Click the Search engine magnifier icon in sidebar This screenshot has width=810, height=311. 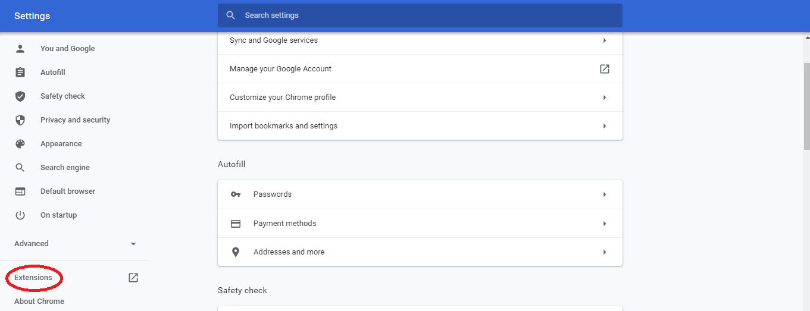20,168
